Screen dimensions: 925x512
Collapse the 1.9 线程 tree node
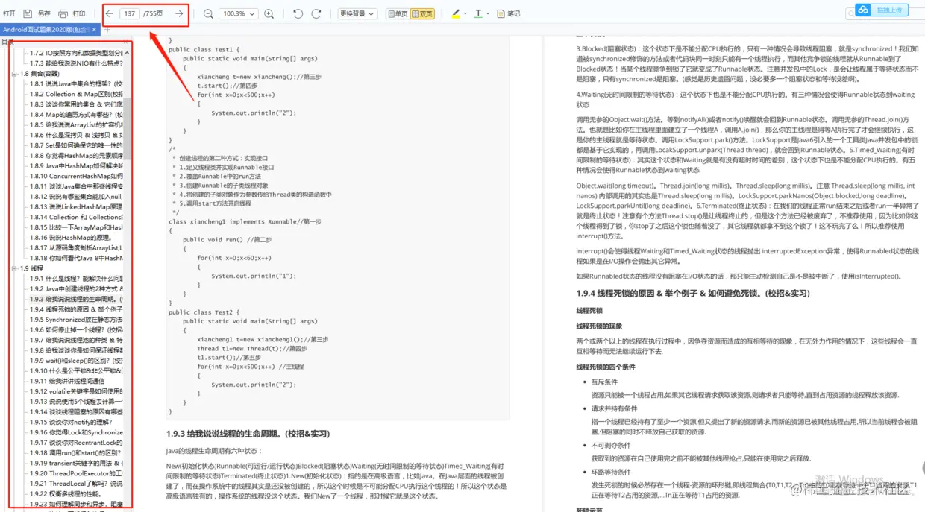(14, 268)
